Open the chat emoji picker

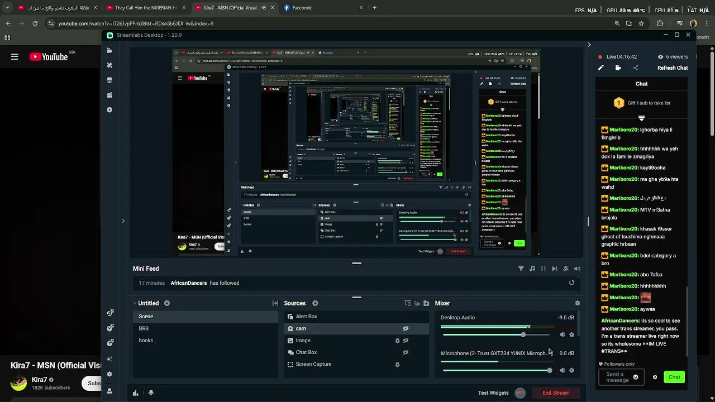coord(635,377)
